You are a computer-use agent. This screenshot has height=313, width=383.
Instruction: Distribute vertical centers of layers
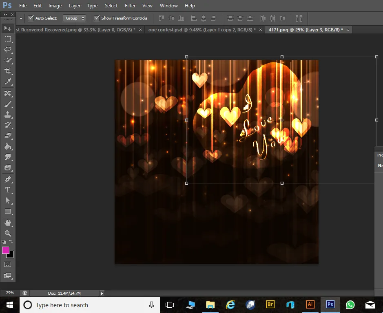240,18
